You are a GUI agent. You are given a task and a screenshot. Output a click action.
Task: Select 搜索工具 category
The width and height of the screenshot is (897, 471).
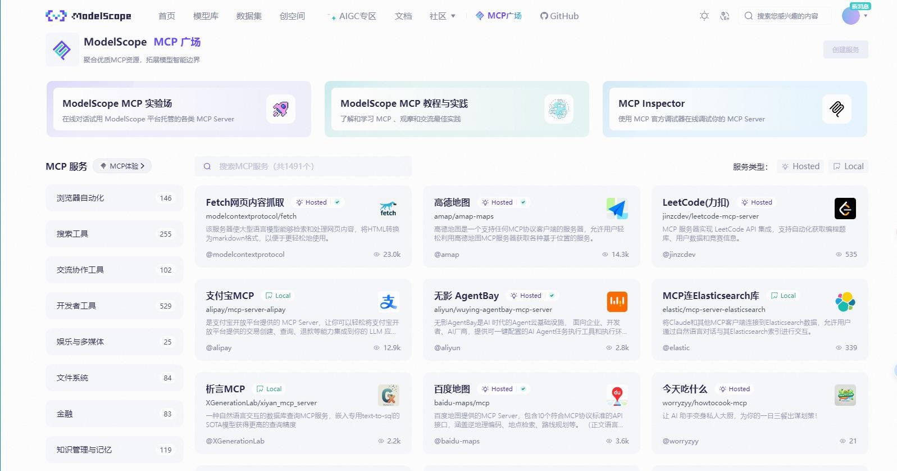pos(115,234)
